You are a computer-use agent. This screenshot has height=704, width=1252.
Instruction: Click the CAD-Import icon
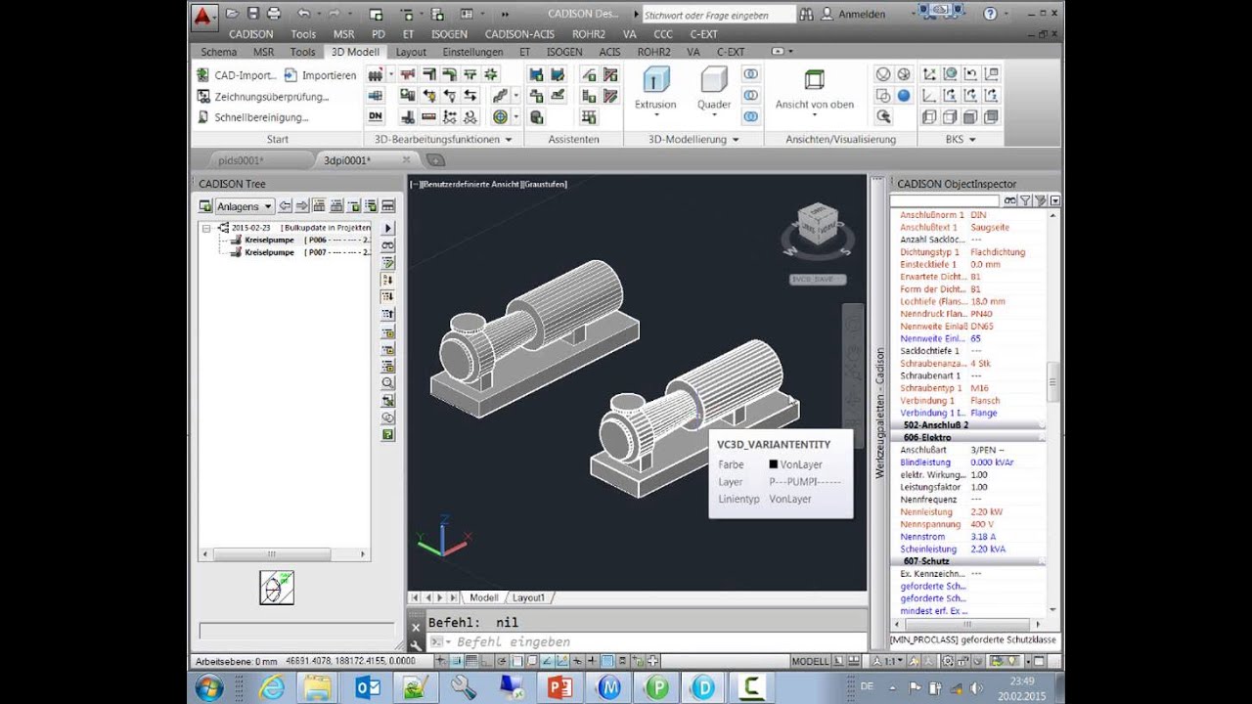click(x=203, y=75)
